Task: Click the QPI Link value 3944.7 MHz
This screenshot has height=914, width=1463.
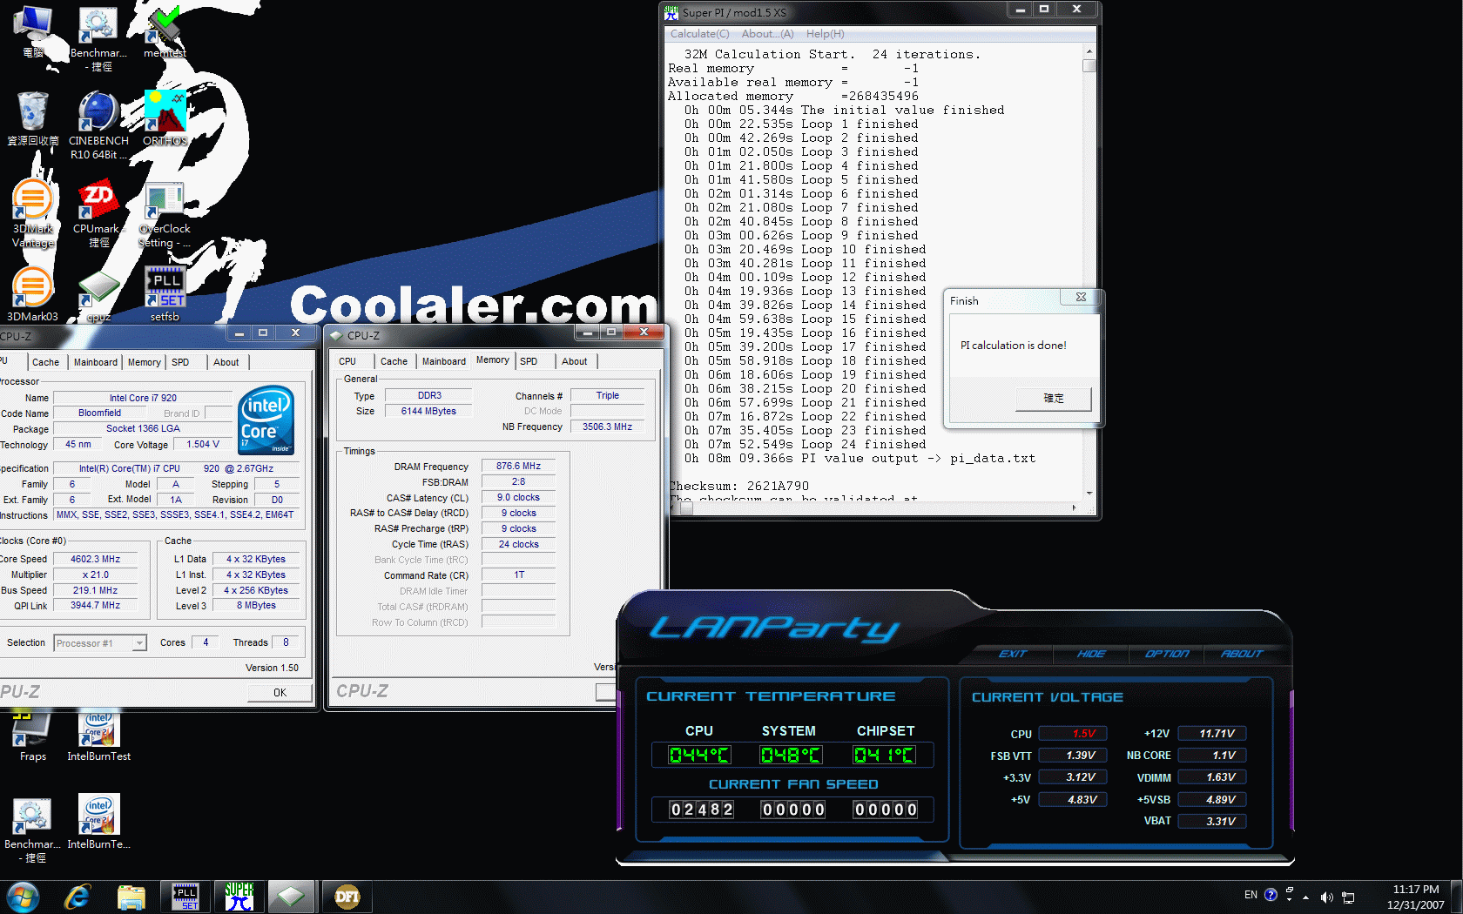Action: click(96, 605)
